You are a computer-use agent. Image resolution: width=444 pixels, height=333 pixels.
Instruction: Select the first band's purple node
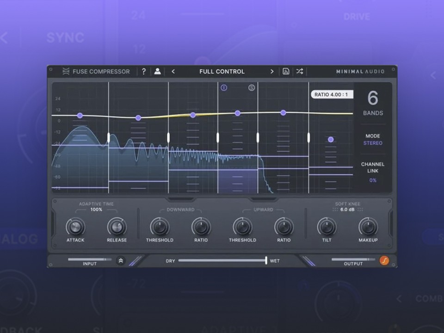coord(80,116)
